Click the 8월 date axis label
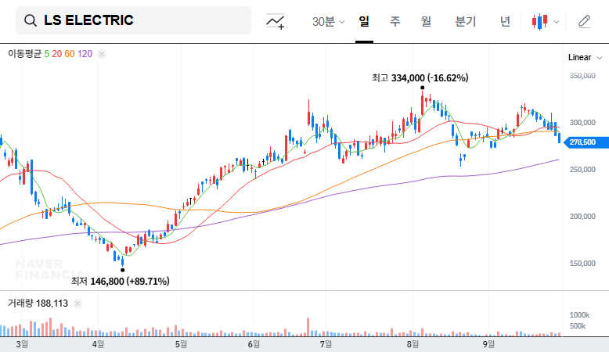This screenshot has width=609, height=352. [x=413, y=344]
